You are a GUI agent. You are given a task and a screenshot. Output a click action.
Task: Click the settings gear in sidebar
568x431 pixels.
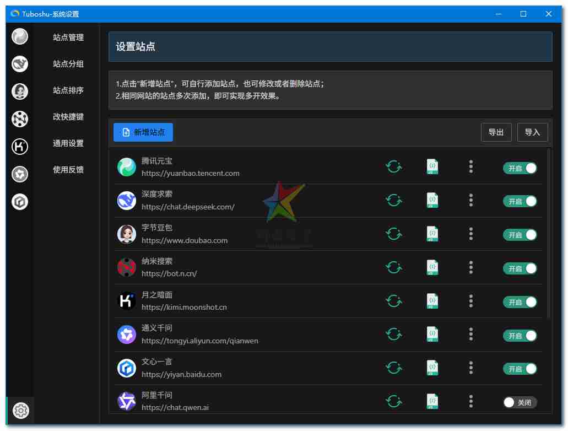point(20,411)
